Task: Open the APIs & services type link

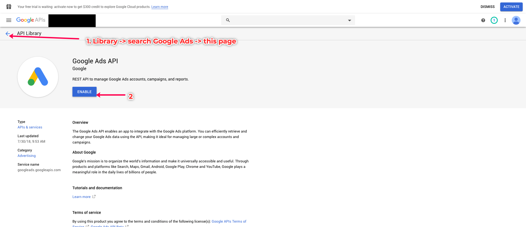Action: [x=30, y=127]
